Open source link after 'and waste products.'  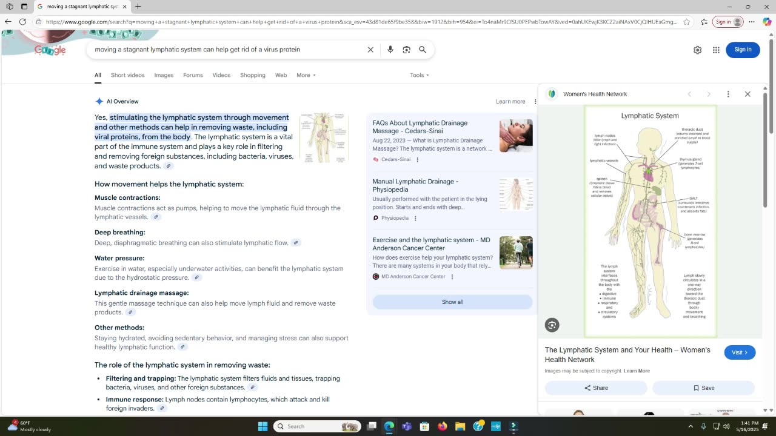[x=169, y=166]
